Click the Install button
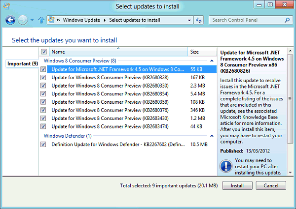 tap(237, 186)
